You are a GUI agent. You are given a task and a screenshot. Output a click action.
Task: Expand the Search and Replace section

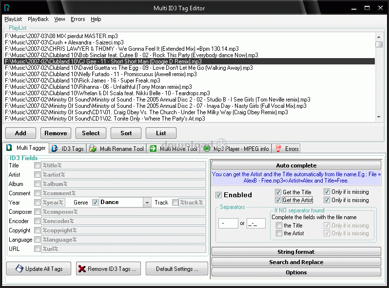pyautogui.click(x=296, y=262)
